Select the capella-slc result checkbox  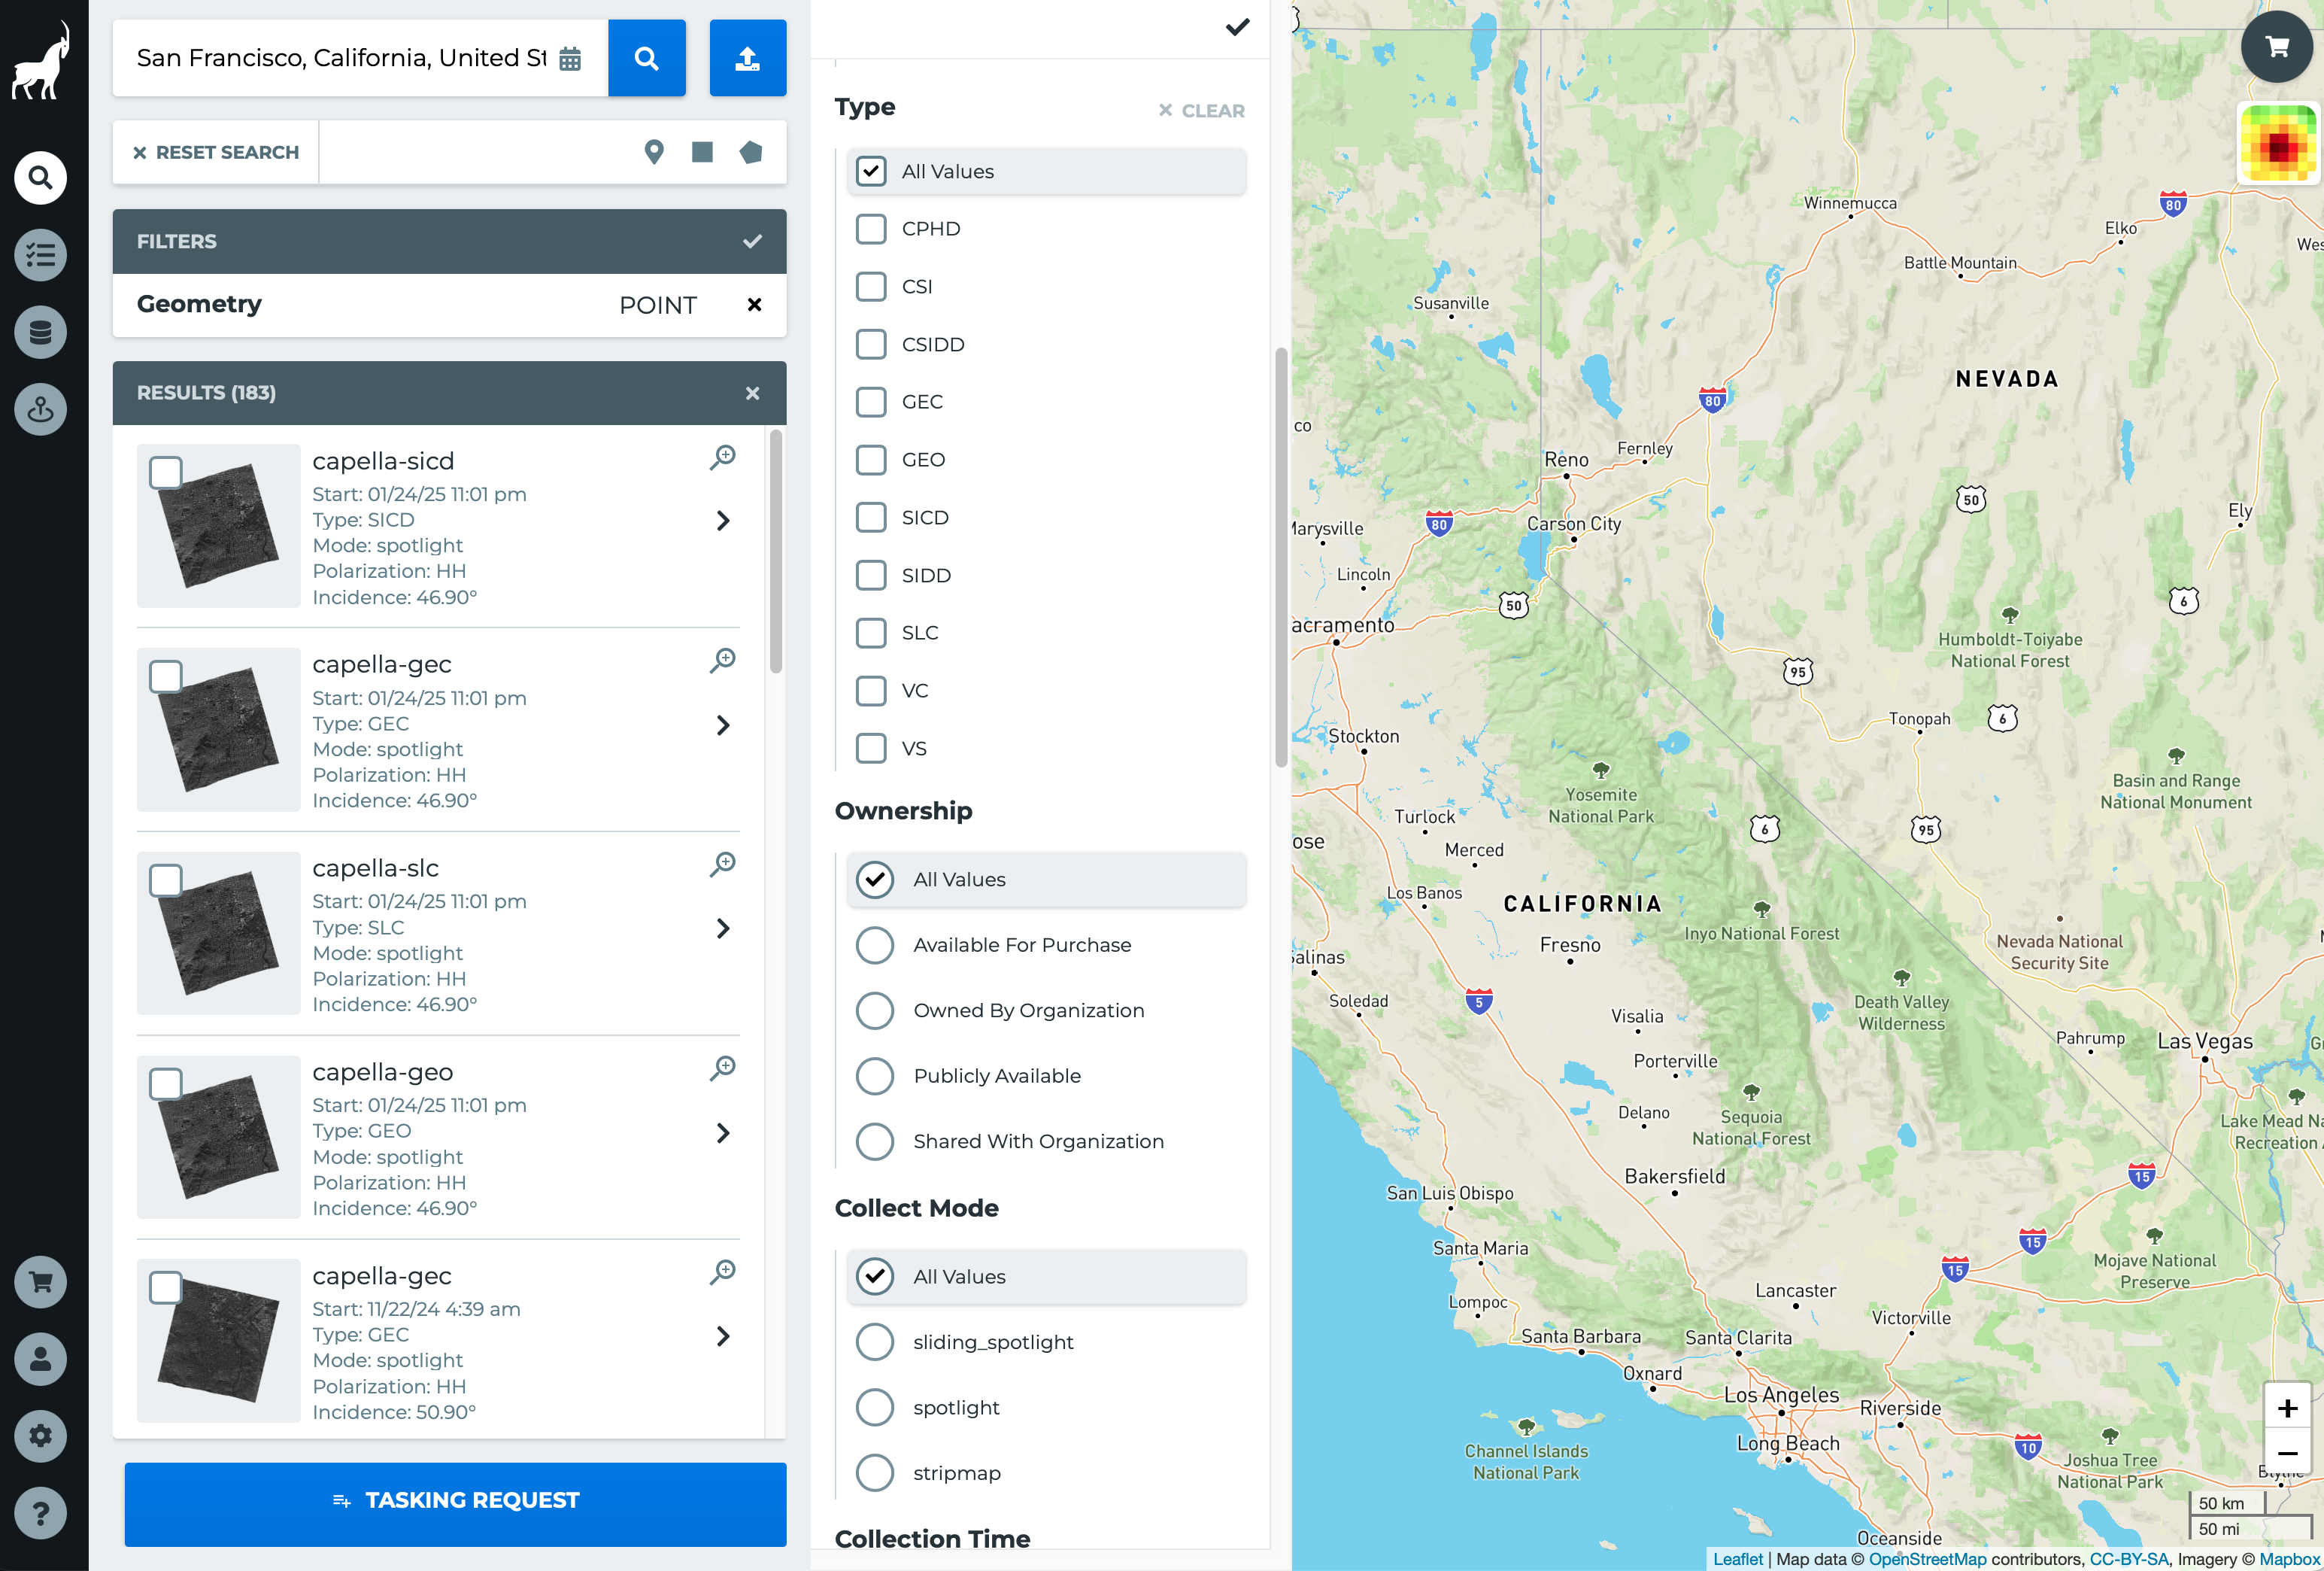(x=166, y=880)
